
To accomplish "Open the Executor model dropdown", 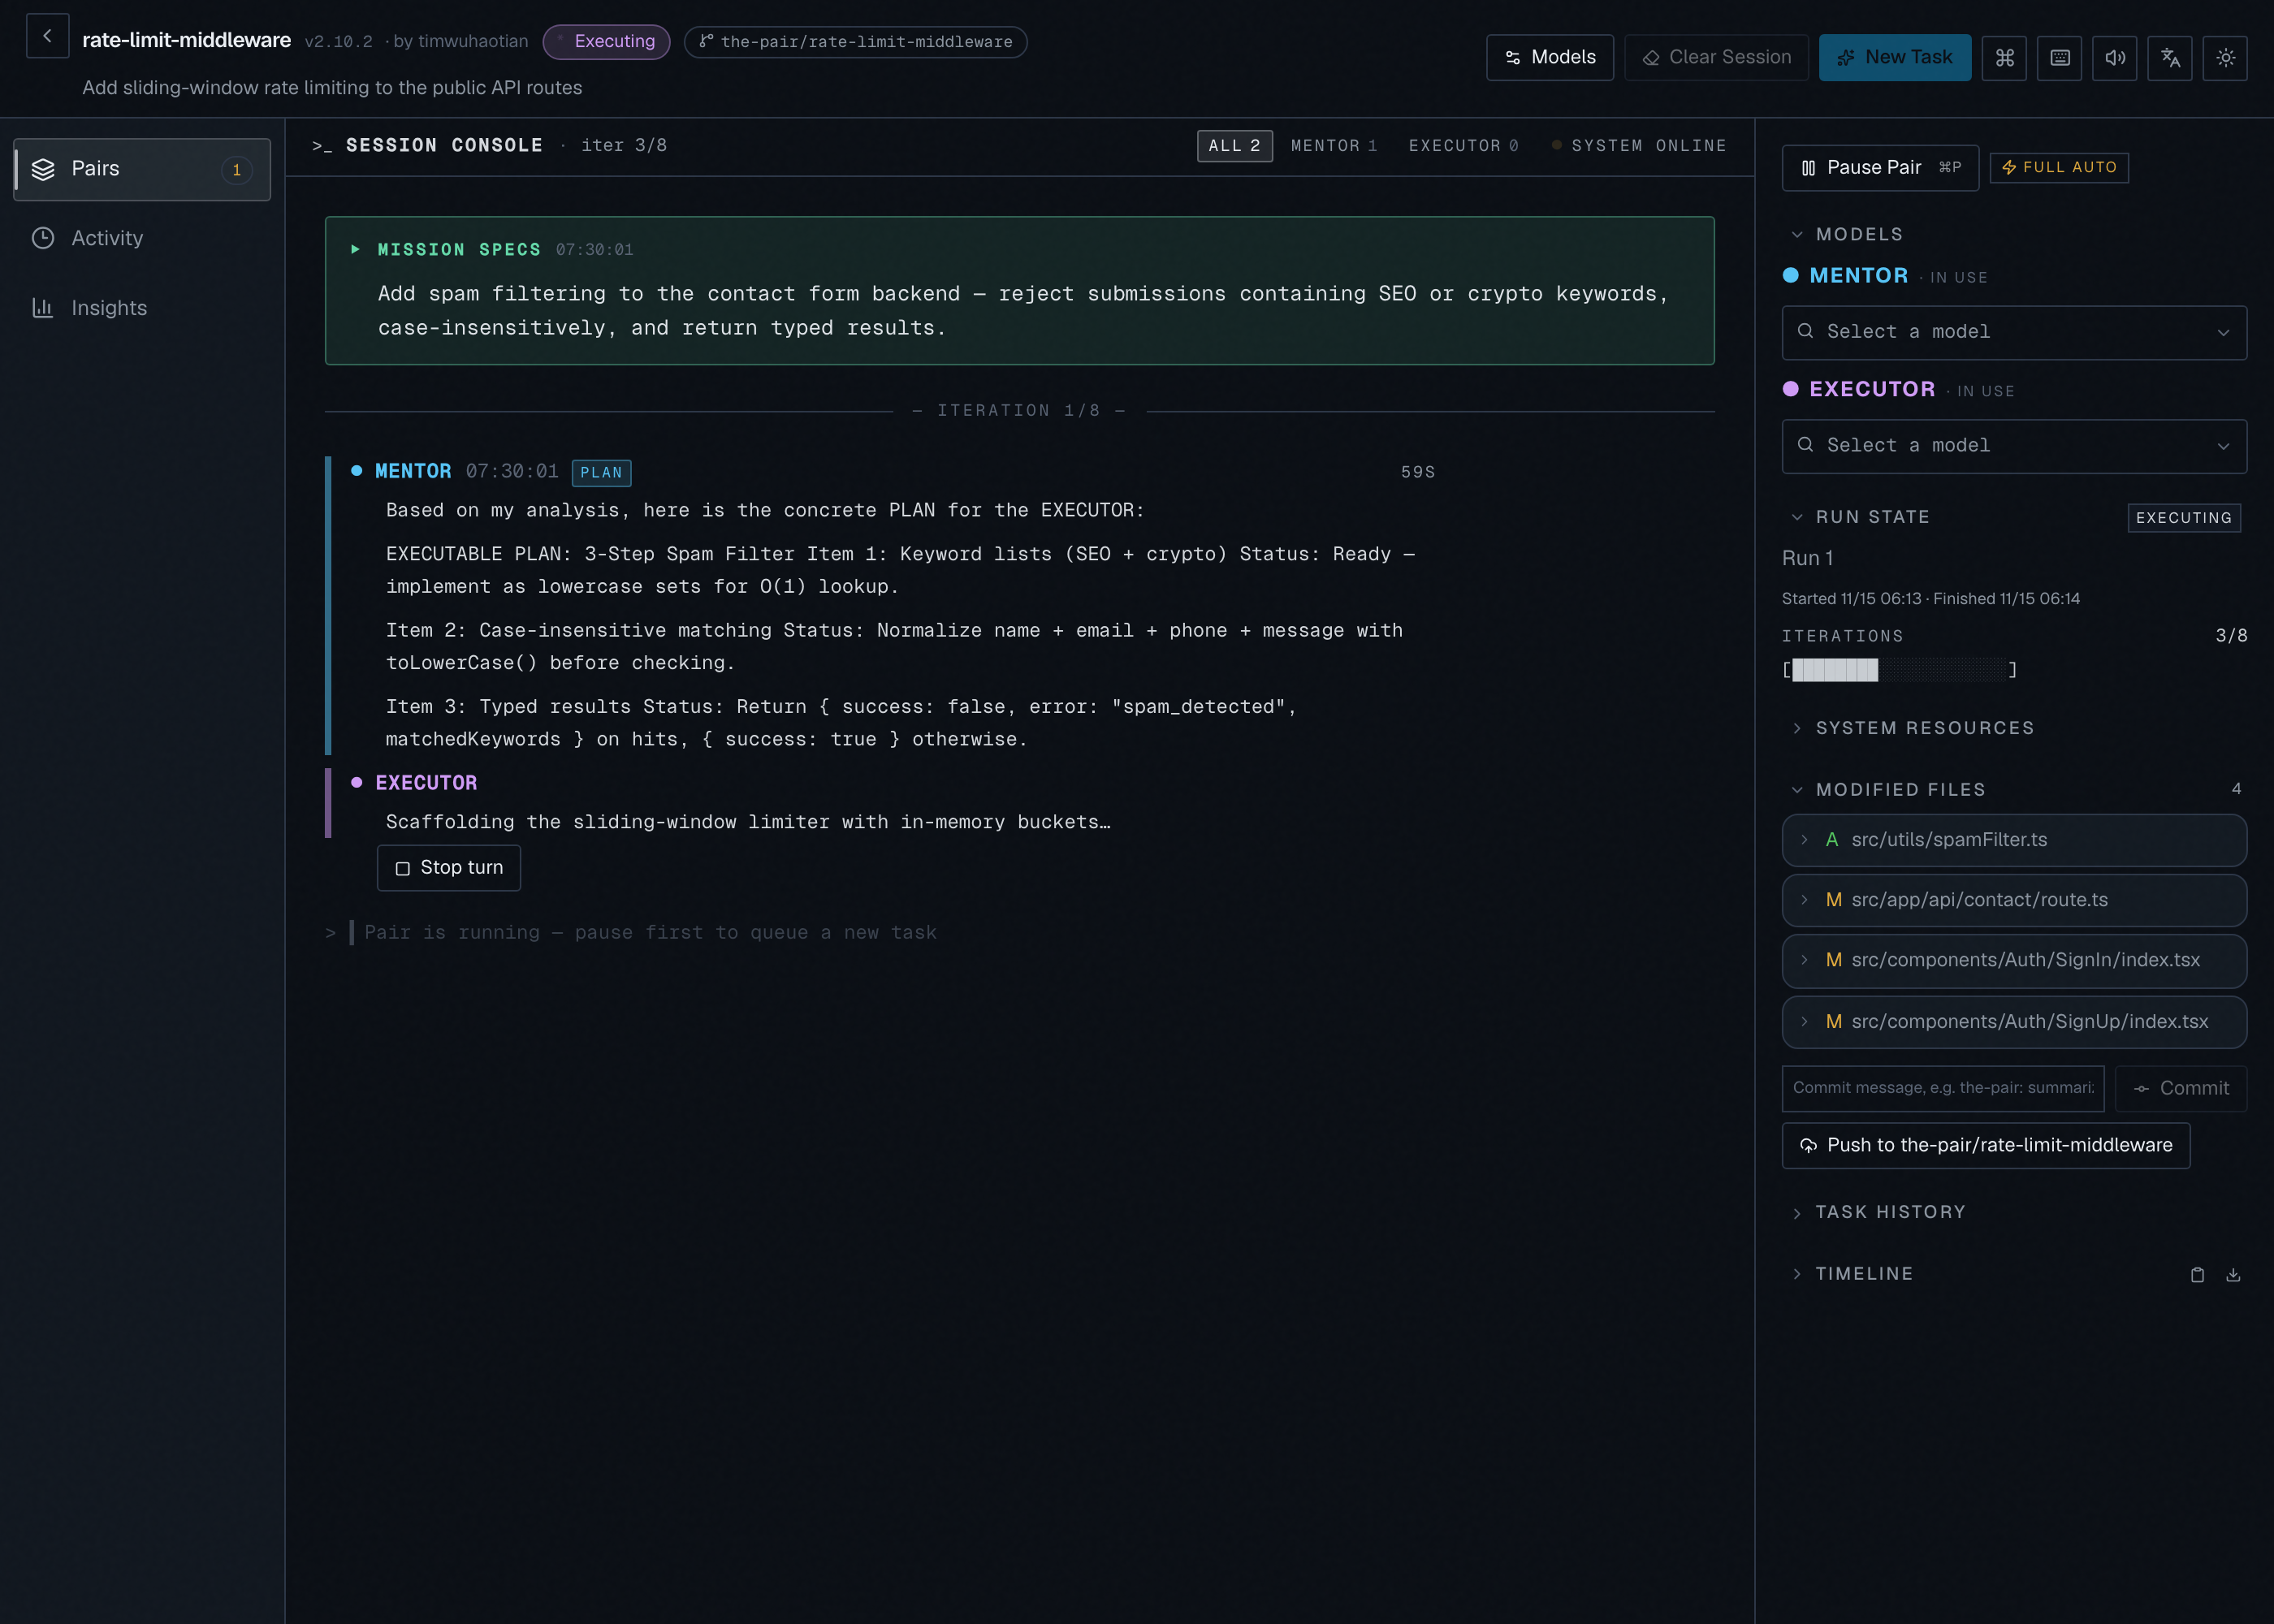I will point(2013,446).
